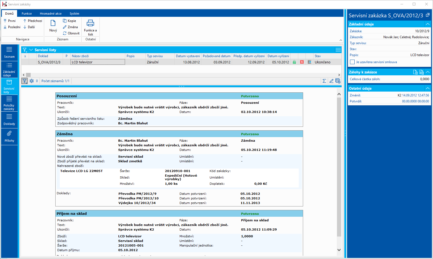
Task: Click the Předchozí navigation button
Action: [33, 21]
